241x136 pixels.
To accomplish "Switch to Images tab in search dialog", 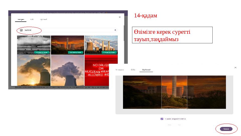I will (x=21, y=19).
